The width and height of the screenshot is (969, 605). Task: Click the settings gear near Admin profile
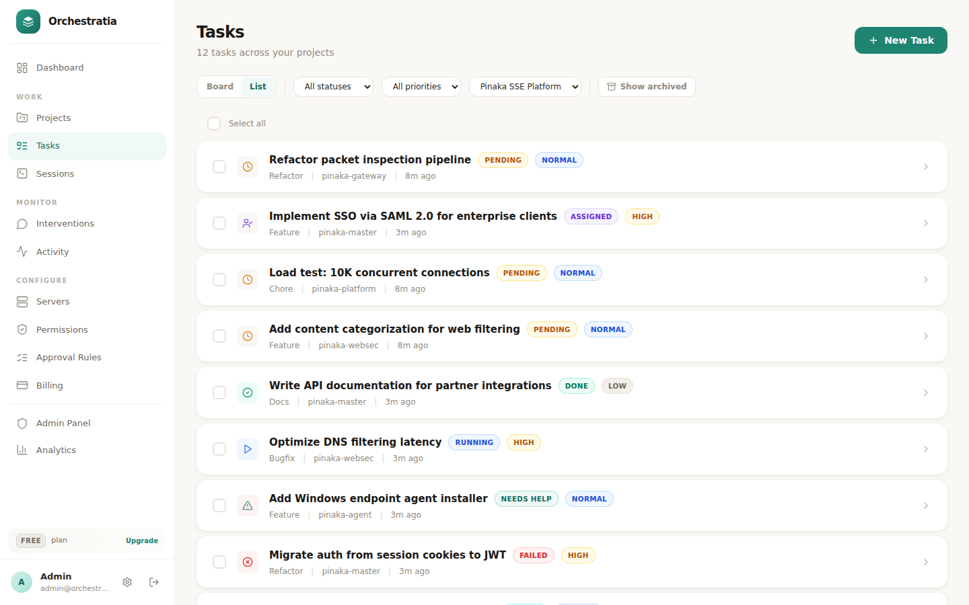tap(127, 582)
